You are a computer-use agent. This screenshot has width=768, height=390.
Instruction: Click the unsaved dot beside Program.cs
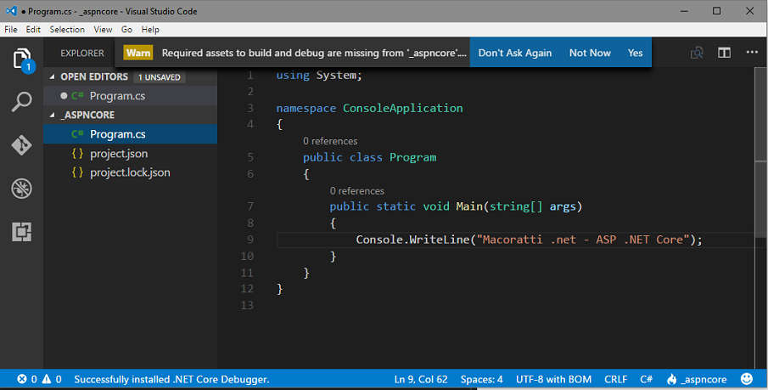tap(64, 96)
